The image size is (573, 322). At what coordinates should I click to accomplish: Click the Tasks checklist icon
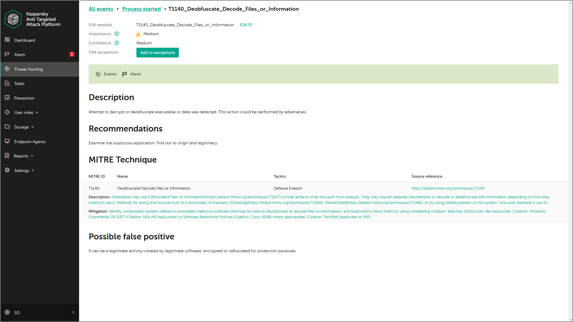[7, 83]
